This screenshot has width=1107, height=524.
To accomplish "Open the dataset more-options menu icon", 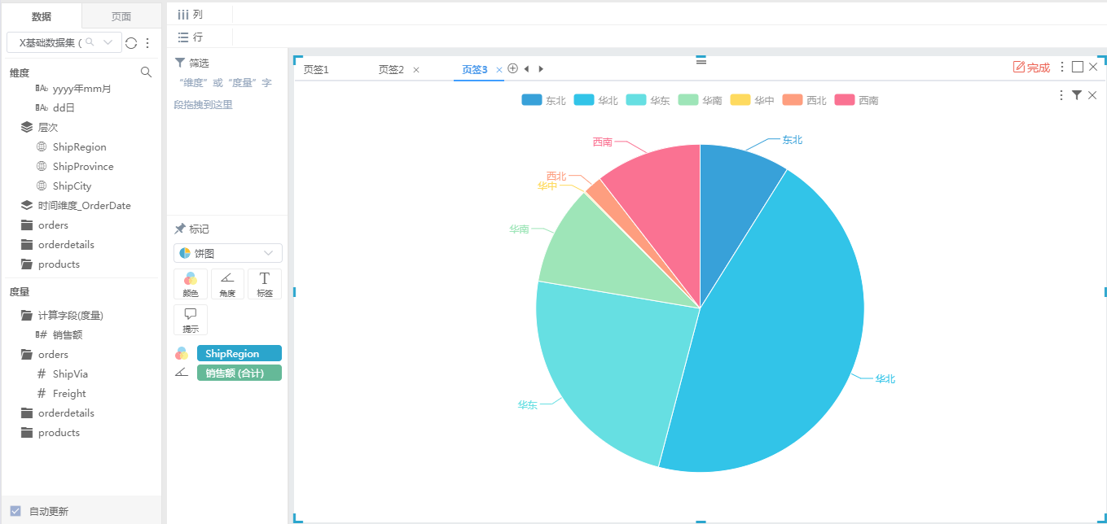I will click(147, 42).
